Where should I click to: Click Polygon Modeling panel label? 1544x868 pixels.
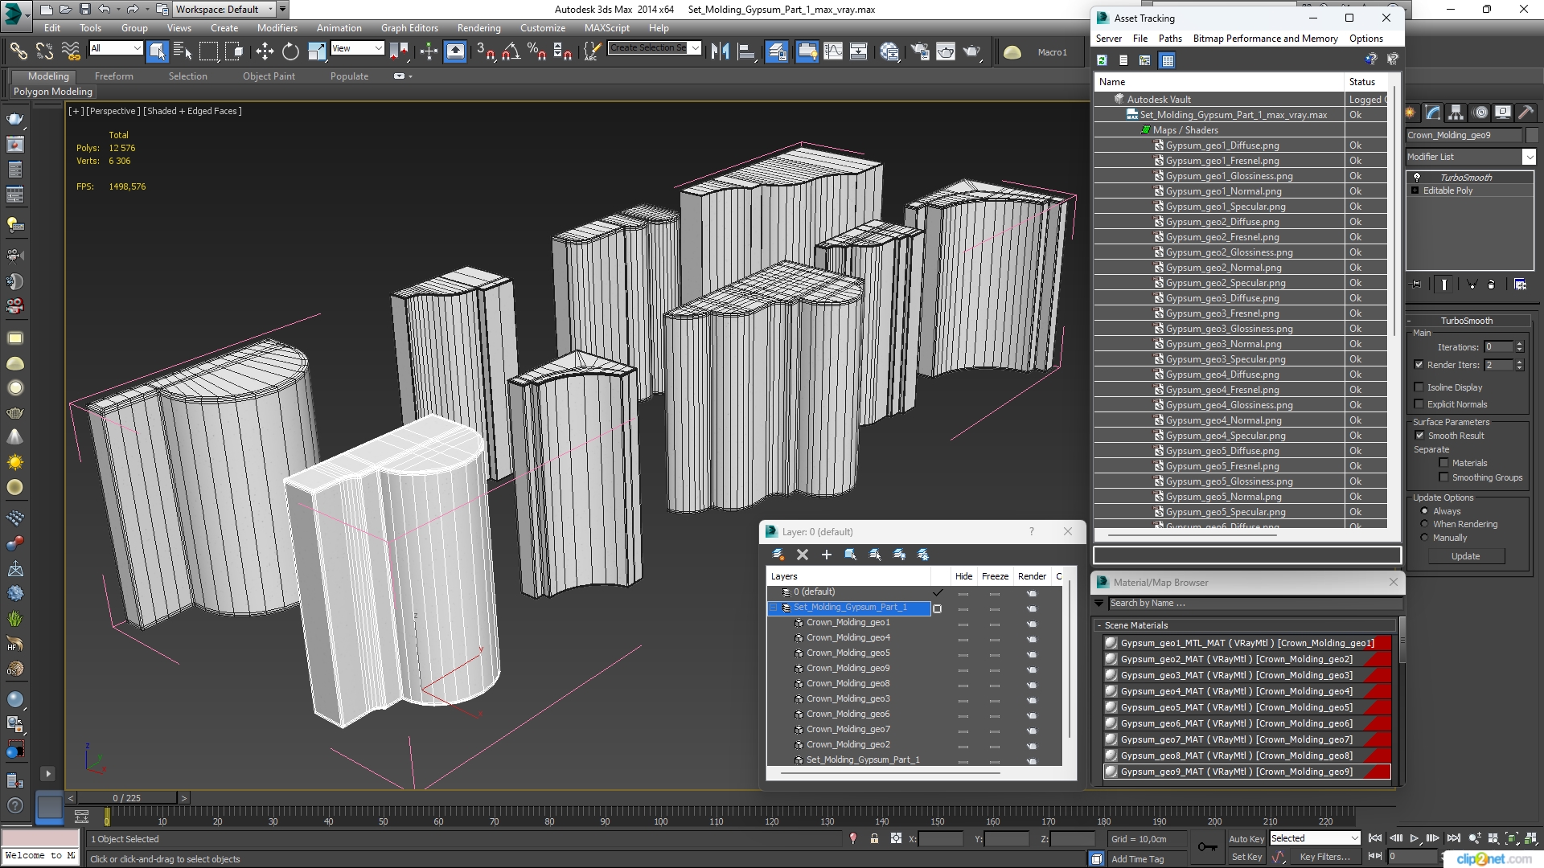pos(53,92)
